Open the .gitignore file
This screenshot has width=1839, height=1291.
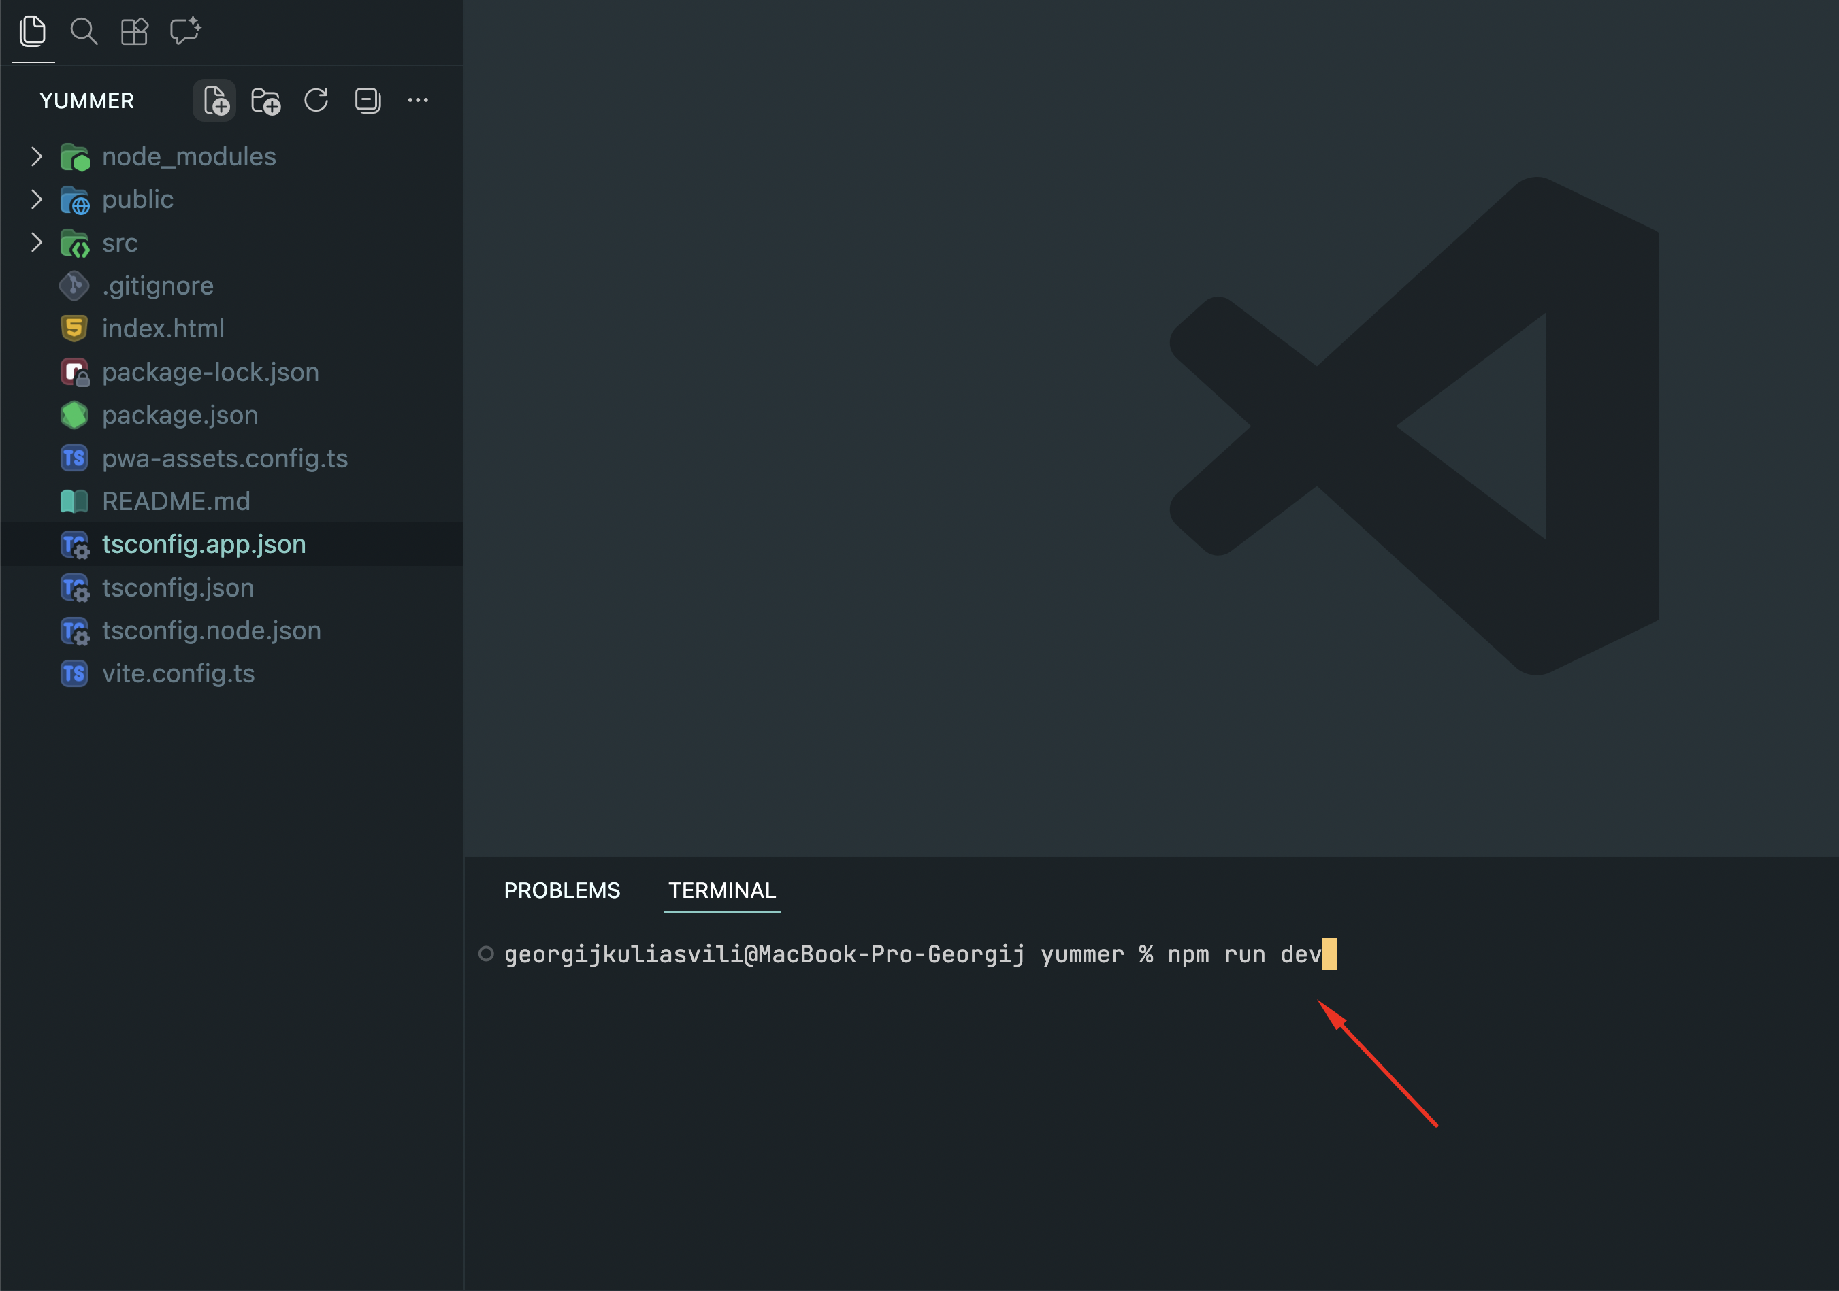(x=157, y=285)
